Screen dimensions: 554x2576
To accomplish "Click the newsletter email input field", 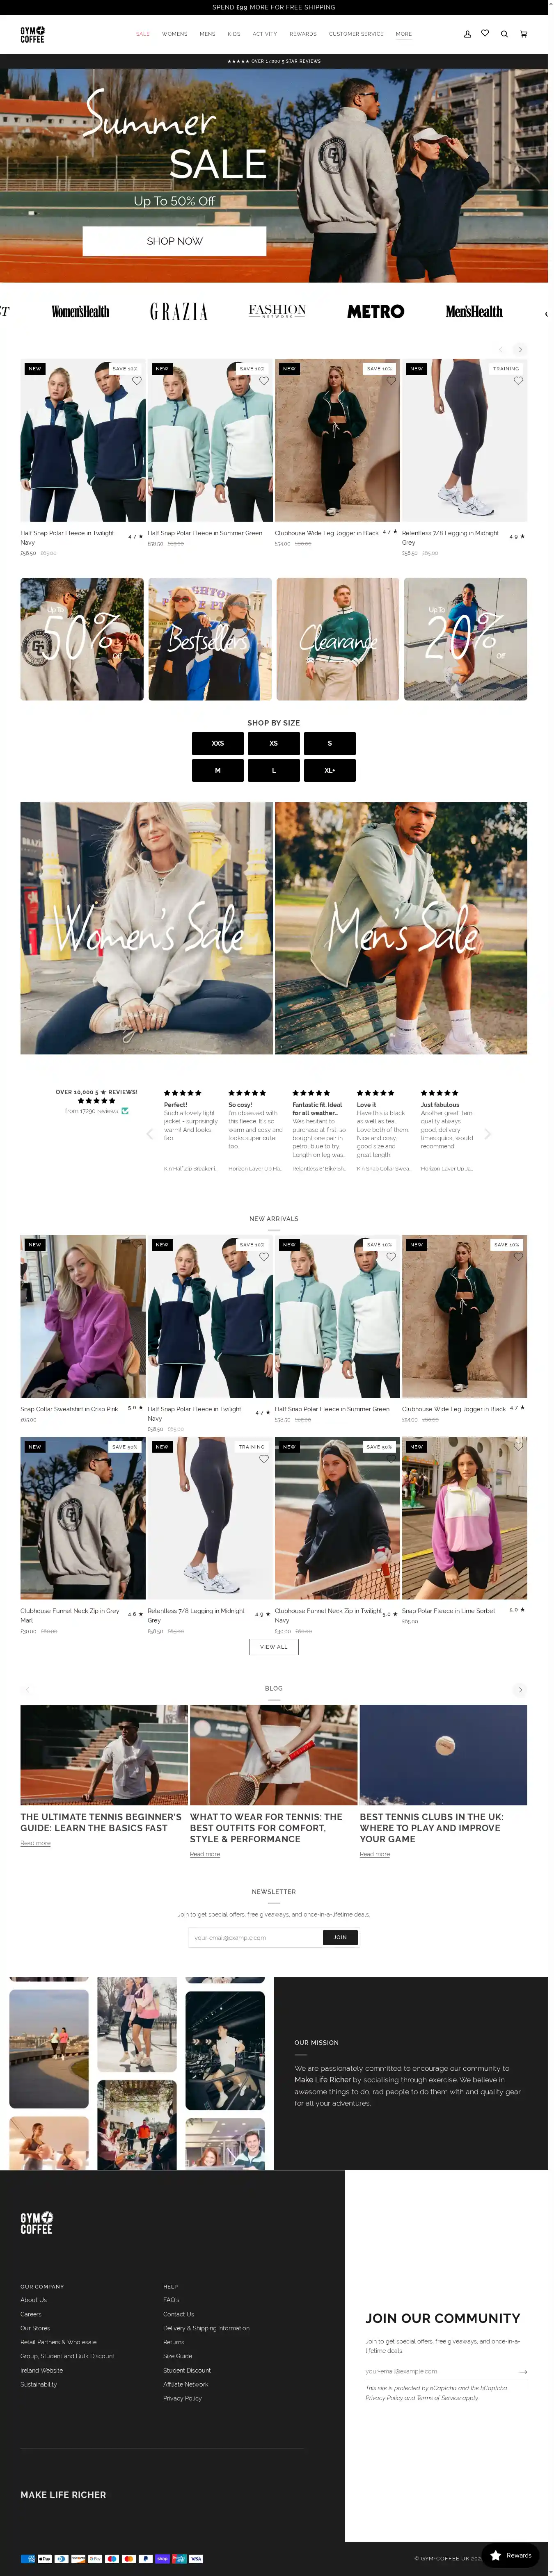I will click(255, 1937).
